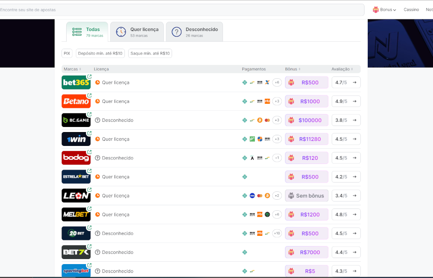Claim Bodog R$120 bonus
This screenshot has height=278, width=433.
pyautogui.click(x=307, y=158)
